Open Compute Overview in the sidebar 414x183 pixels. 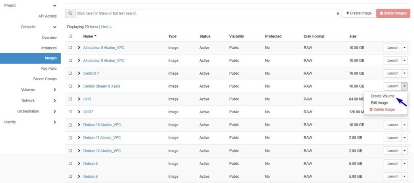coord(49,37)
